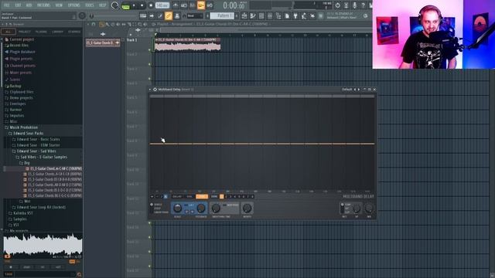Viewport: 495px width, 278px height.
Task: Expand the Plugin database folder
Action: click(22, 52)
